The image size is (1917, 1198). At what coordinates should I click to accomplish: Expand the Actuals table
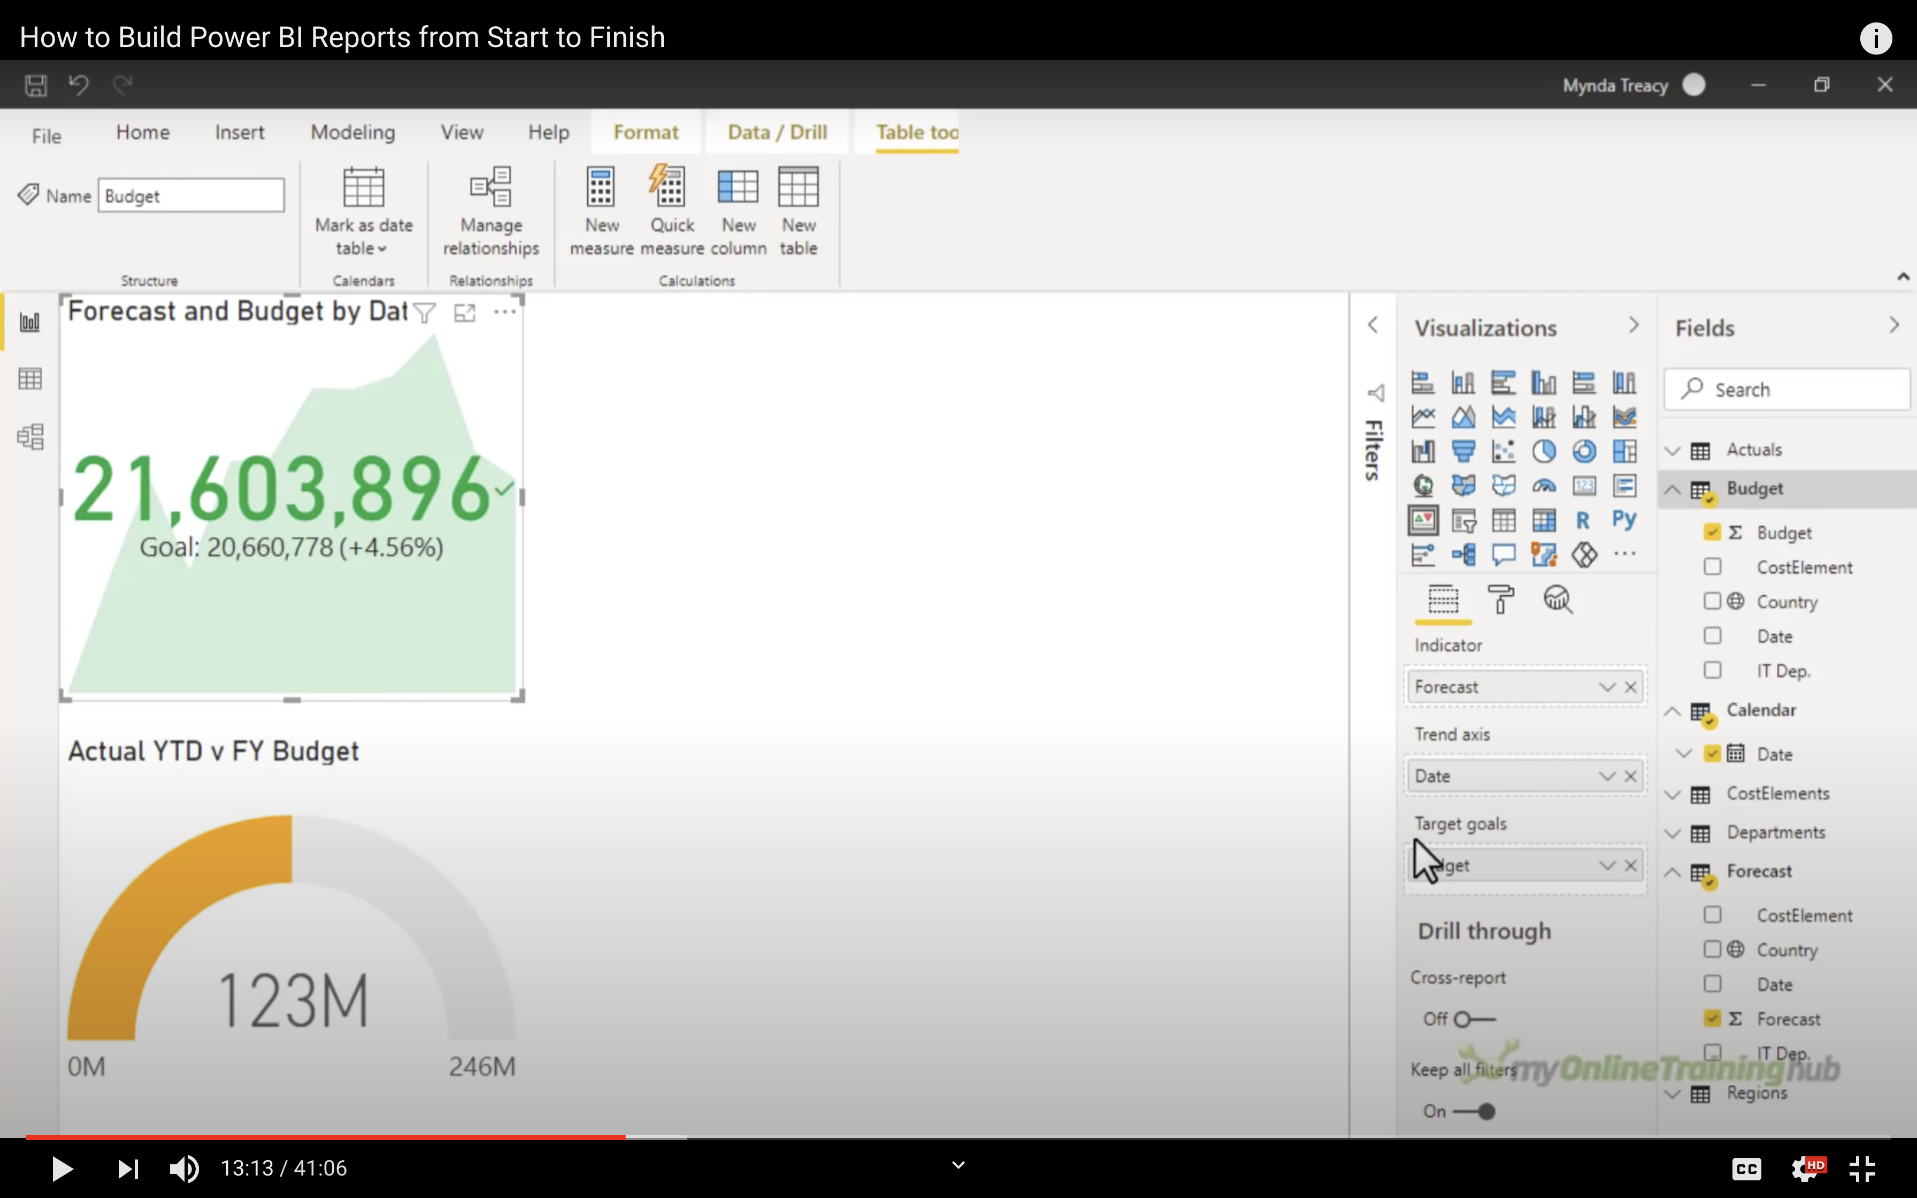(1673, 450)
